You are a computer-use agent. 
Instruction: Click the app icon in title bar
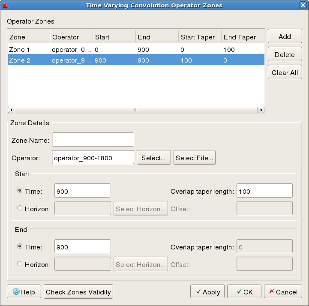tap(6, 5)
